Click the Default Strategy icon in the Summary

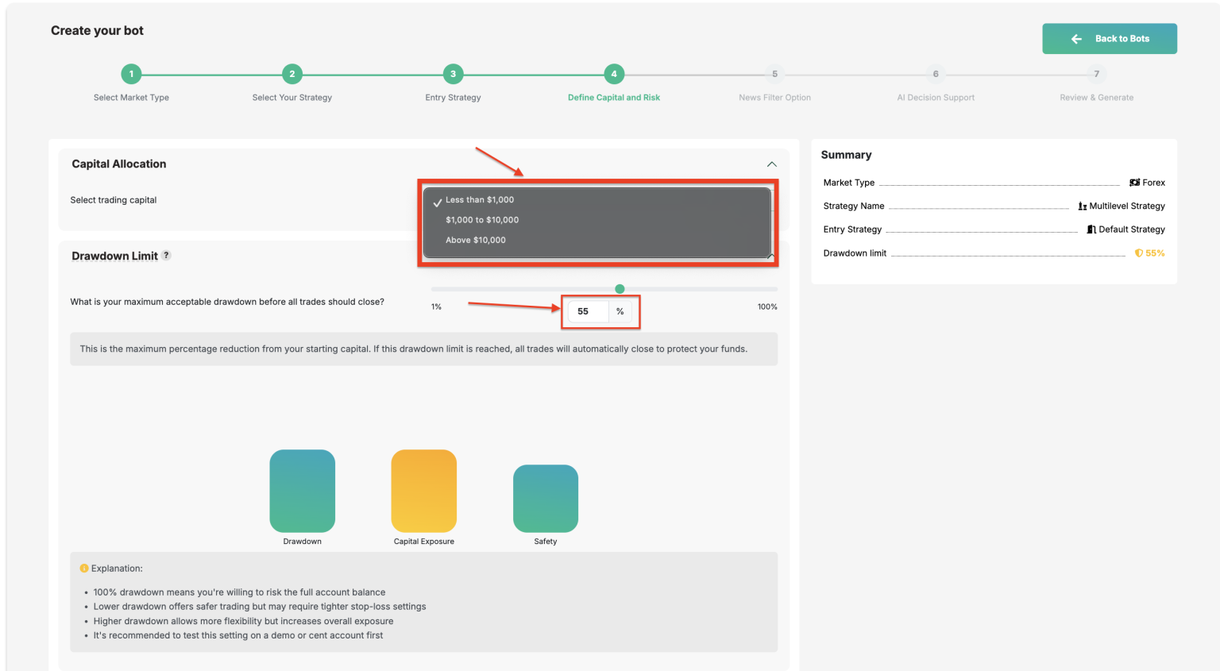1092,229
